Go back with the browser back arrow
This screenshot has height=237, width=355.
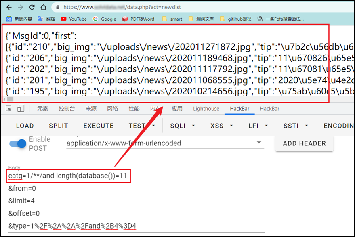coord(9,7)
